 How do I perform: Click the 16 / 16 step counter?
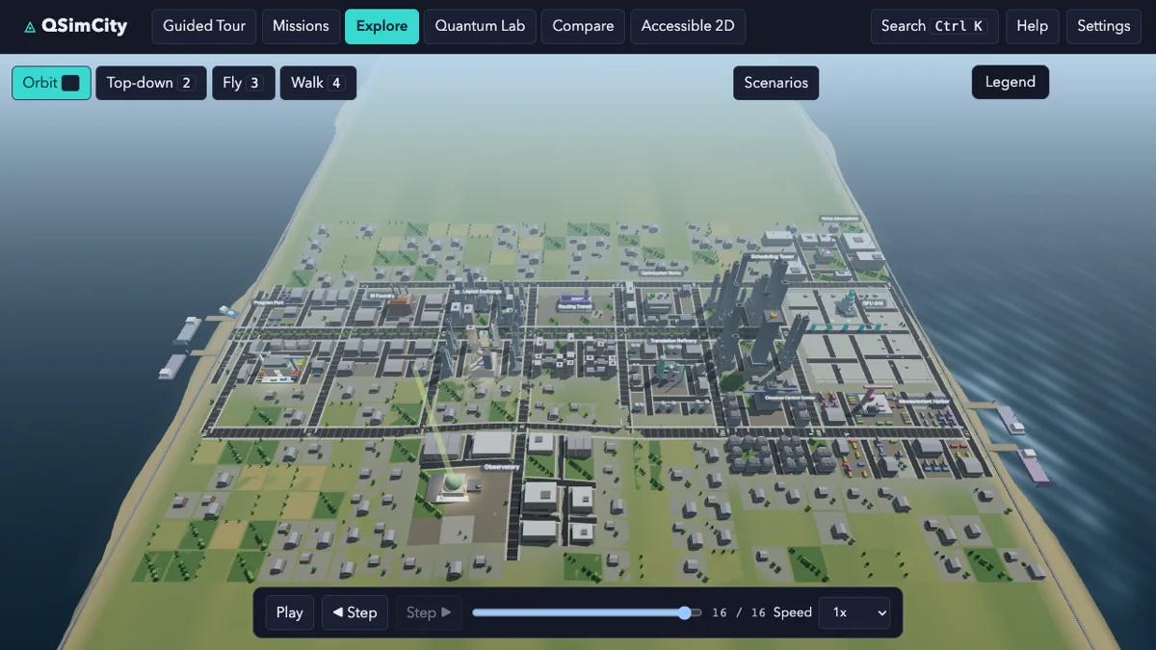point(739,612)
